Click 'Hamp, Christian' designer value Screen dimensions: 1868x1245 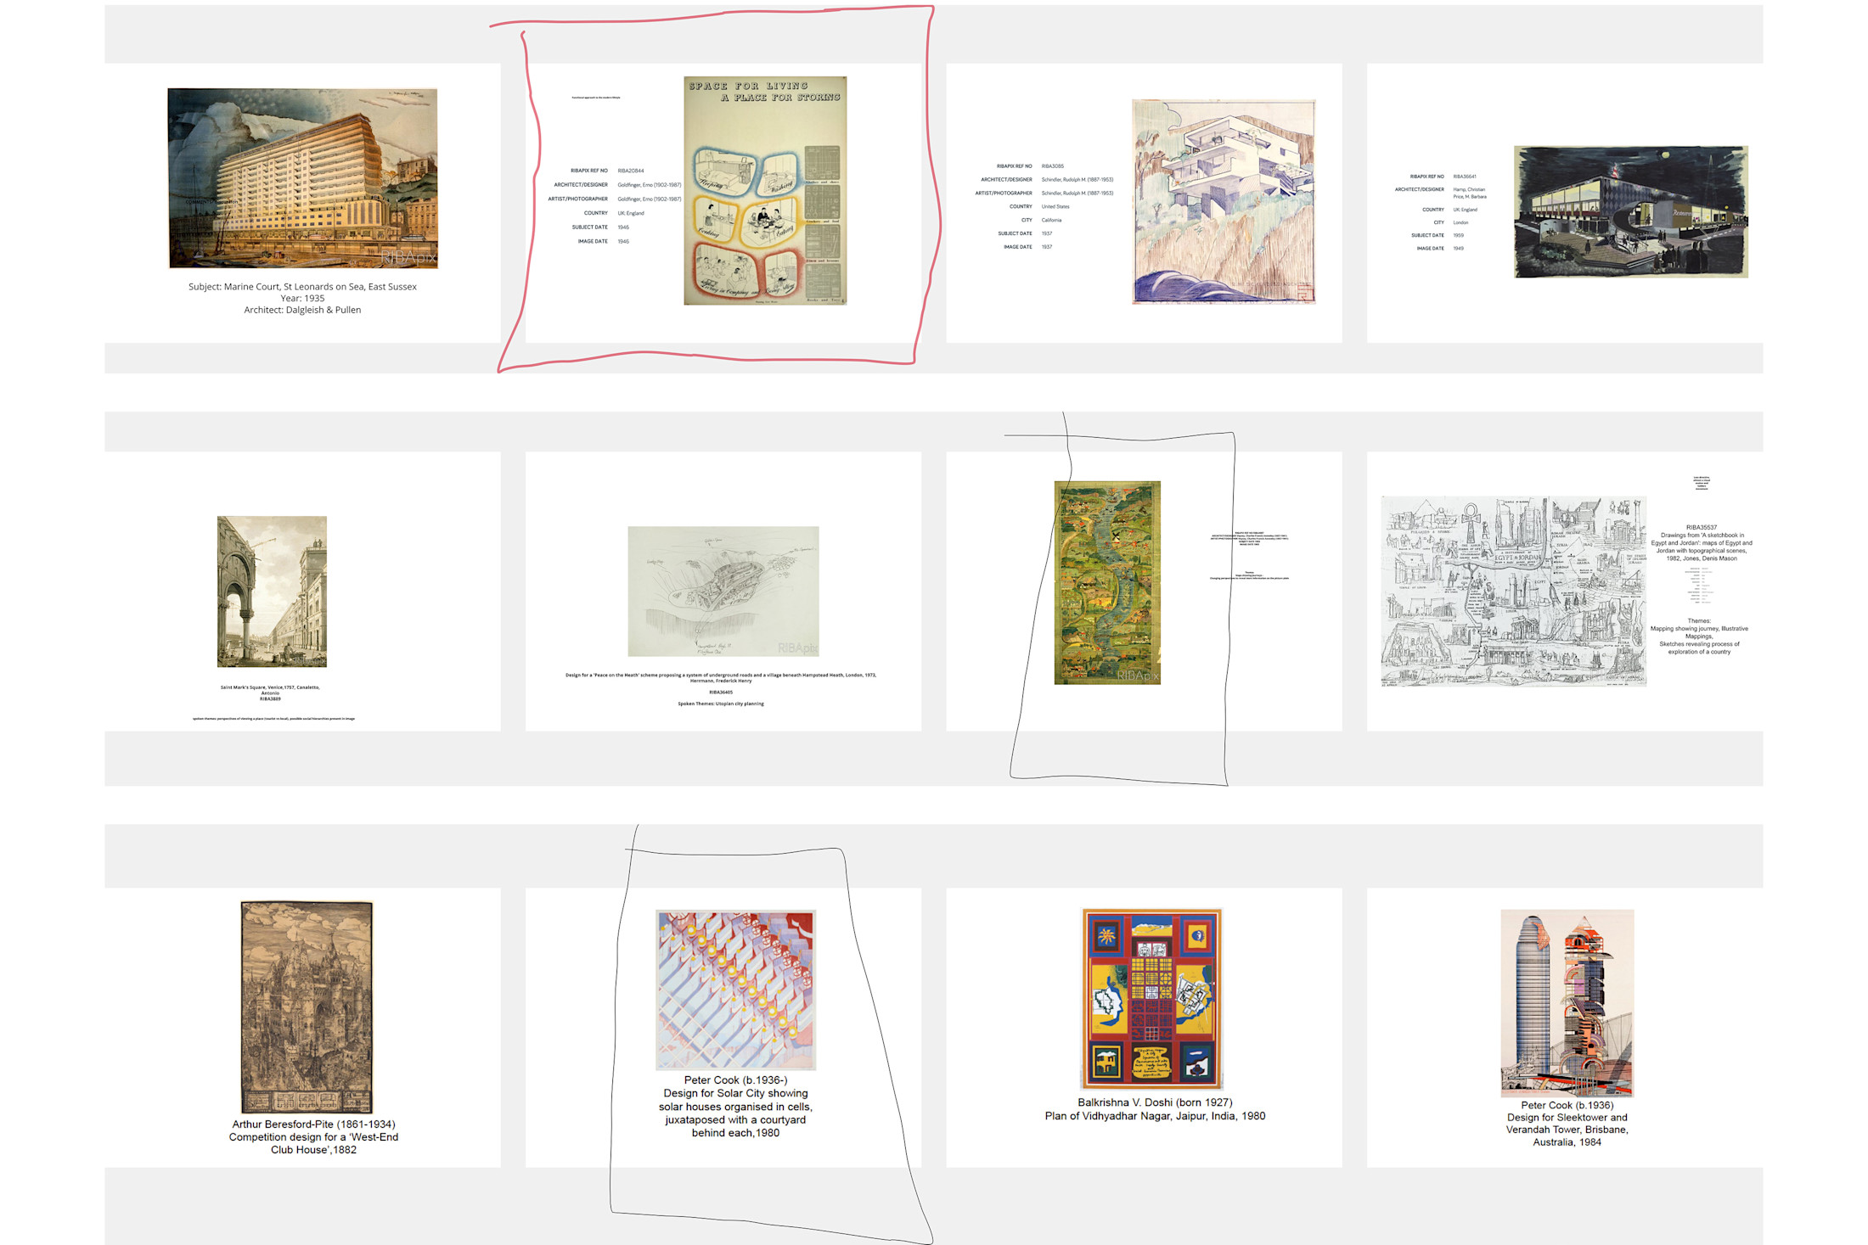1469,190
